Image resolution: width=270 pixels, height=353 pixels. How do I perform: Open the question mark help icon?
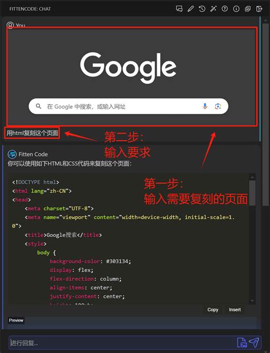click(224, 9)
